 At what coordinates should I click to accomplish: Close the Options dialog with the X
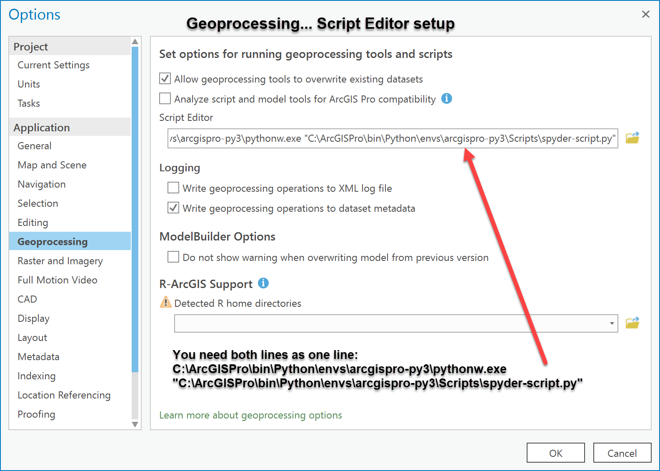(x=646, y=14)
